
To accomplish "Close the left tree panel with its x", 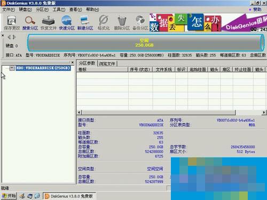I will (x=73, y=62).
